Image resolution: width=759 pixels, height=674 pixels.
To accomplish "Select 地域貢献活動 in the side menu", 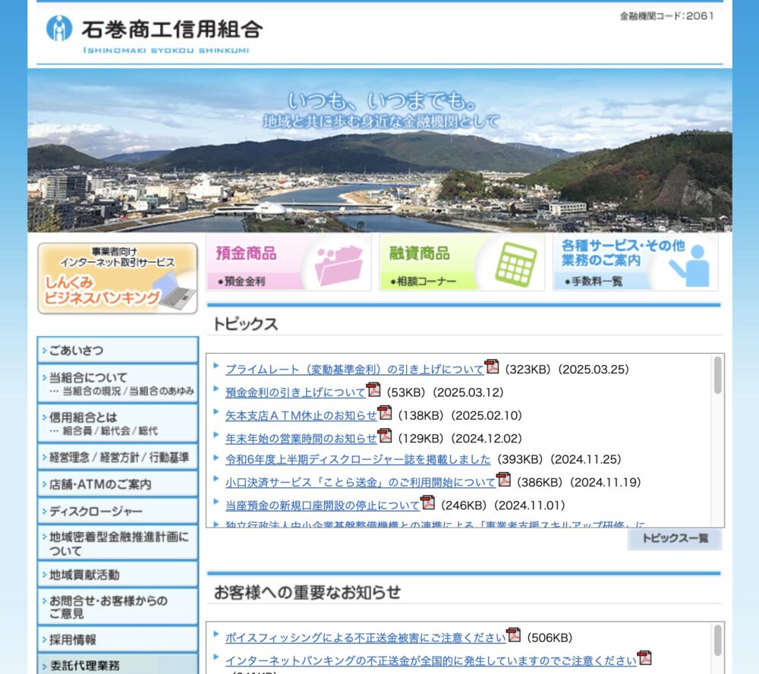I will [x=118, y=575].
